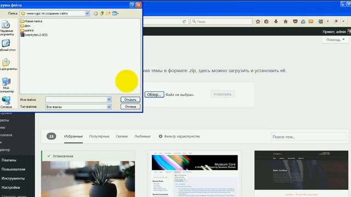Click the 'Файл не выбран.' text
The height and width of the screenshot is (197, 351).
pos(180,95)
